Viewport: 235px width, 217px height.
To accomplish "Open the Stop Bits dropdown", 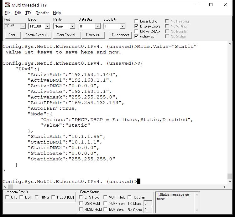I will coord(123,26).
